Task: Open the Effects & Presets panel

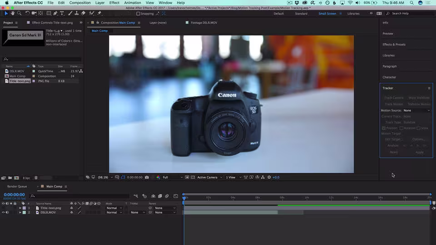Action: tap(394, 44)
